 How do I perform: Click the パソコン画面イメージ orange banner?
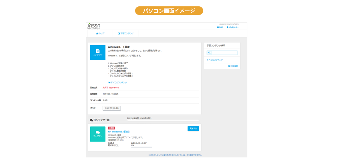(169, 10)
